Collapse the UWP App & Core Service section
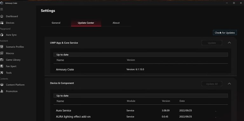Screen dimensions: 244x121 [x=229, y=43]
